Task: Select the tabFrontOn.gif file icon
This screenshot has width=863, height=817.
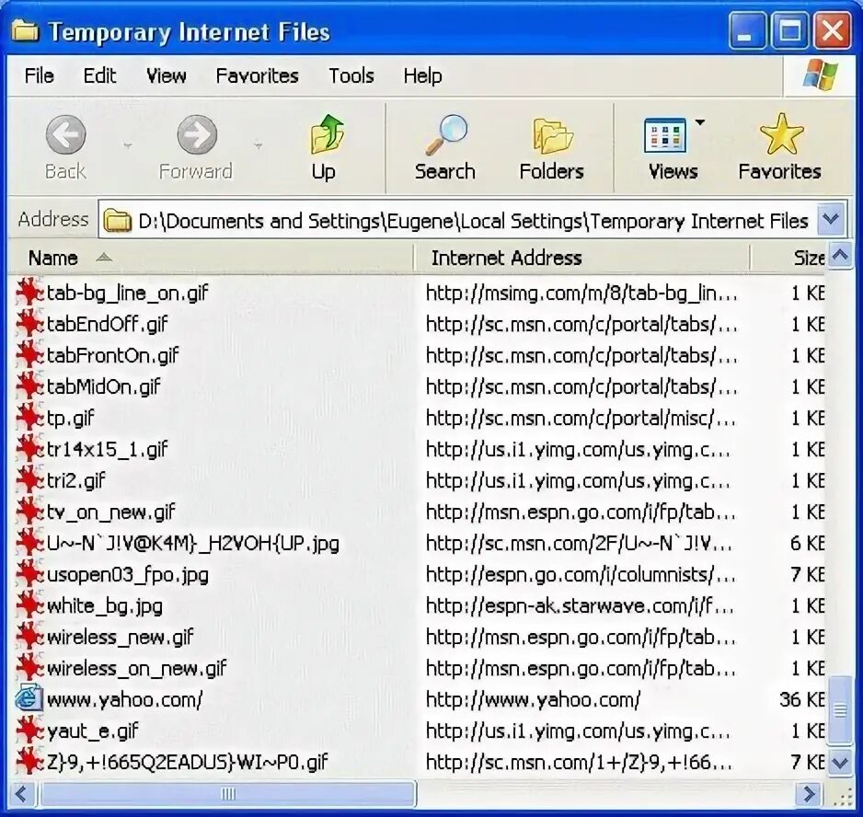Action: click(29, 355)
